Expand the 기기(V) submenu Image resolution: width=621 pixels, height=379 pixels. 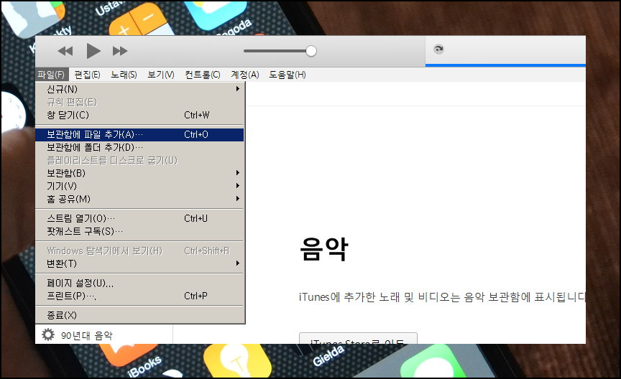click(x=139, y=186)
